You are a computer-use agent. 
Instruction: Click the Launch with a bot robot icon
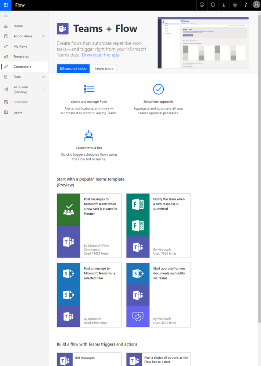(x=89, y=136)
